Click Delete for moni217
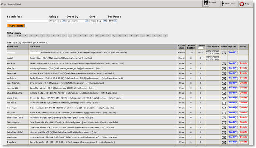Image resolution: width=256 pixels, height=148 pixels. tap(243, 112)
